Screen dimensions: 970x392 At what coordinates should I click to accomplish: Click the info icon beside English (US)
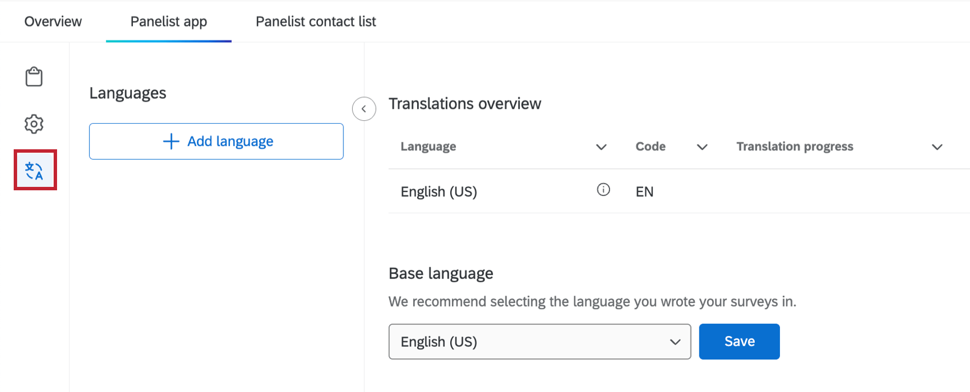(x=603, y=190)
